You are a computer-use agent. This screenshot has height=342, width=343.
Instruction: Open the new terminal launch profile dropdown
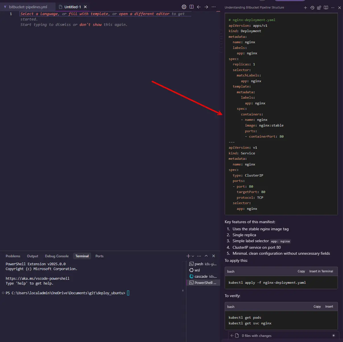click(193, 256)
